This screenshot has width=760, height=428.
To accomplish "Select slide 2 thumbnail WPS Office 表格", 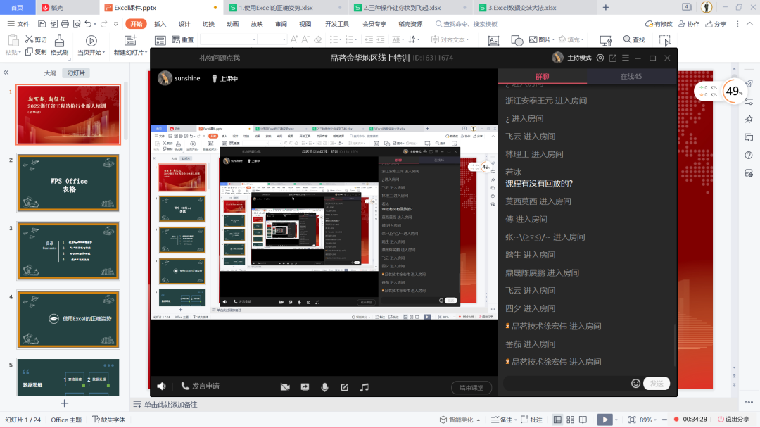I will (68, 183).
